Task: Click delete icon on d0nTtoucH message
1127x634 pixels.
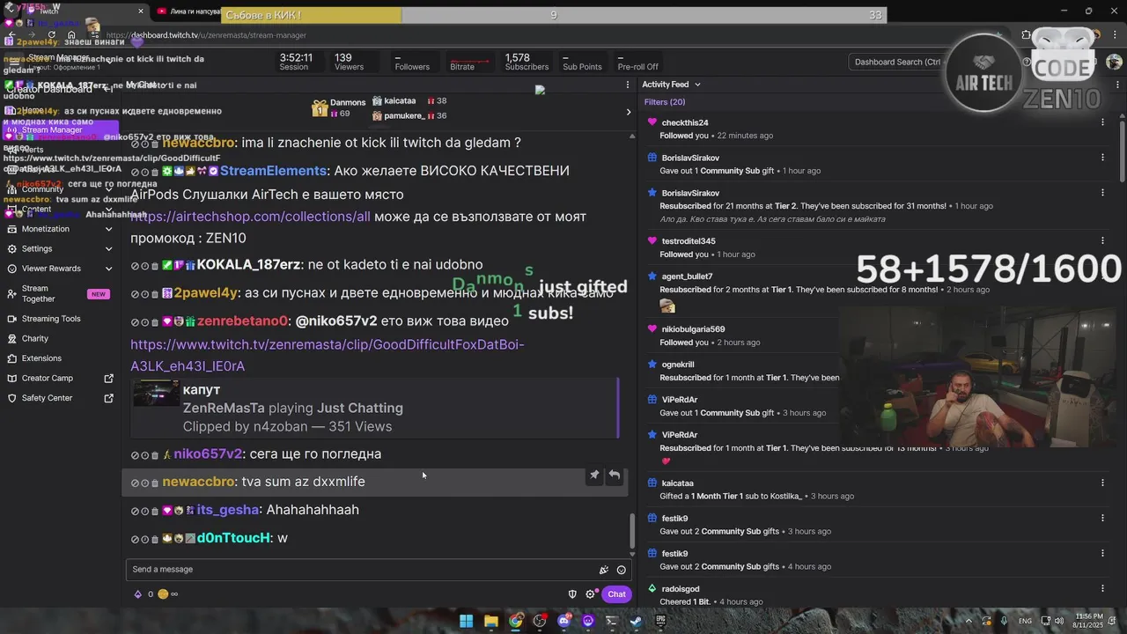Action: tap(155, 539)
